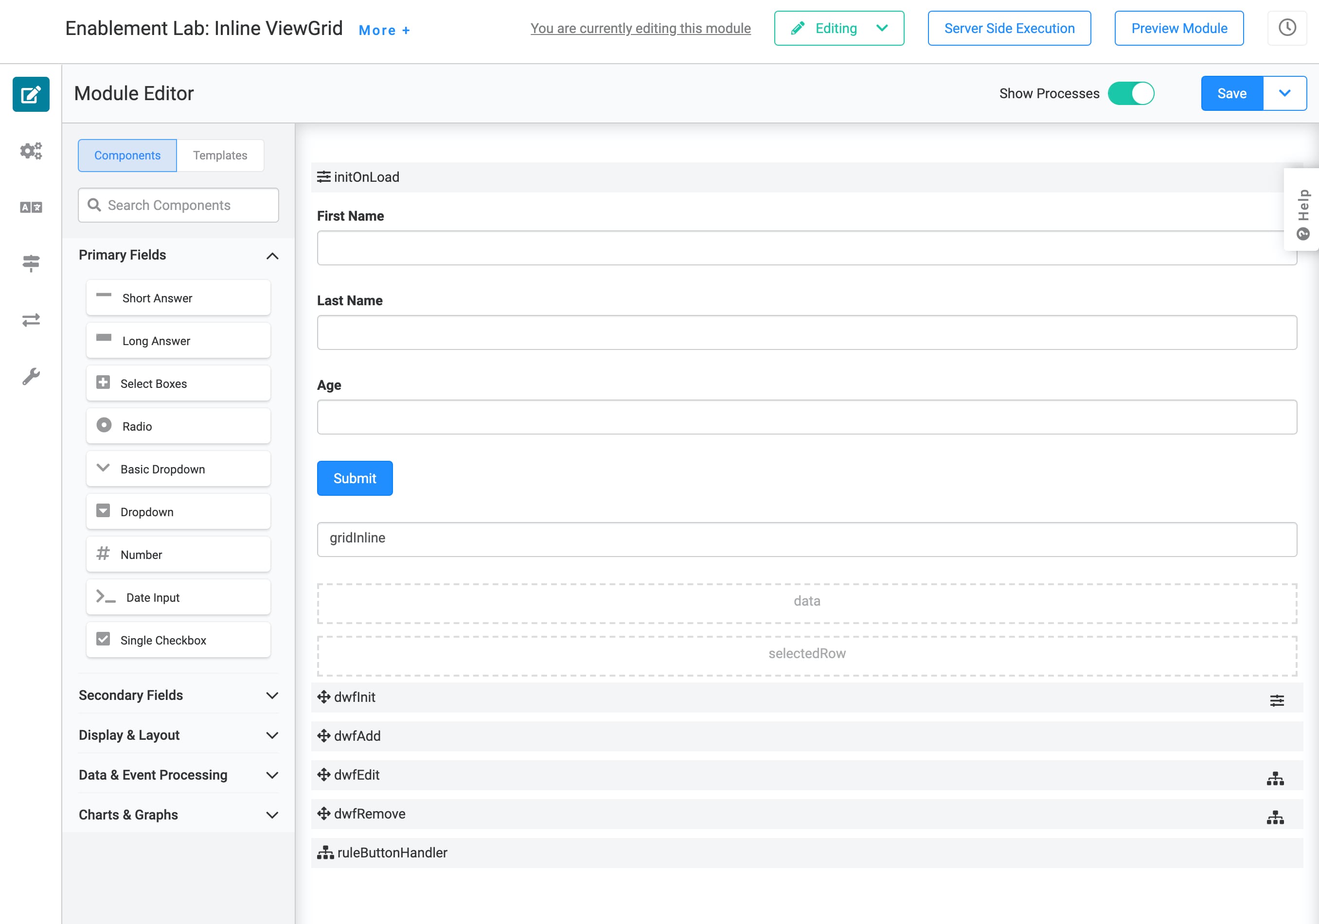Open the Module Editor sidebar icon
Screen dimensions: 1319x924
click(31, 94)
